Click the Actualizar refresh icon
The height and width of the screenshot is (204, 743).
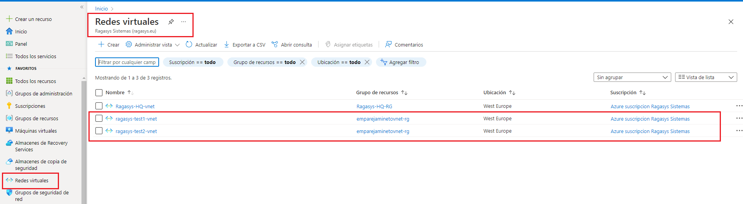click(189, 45)
